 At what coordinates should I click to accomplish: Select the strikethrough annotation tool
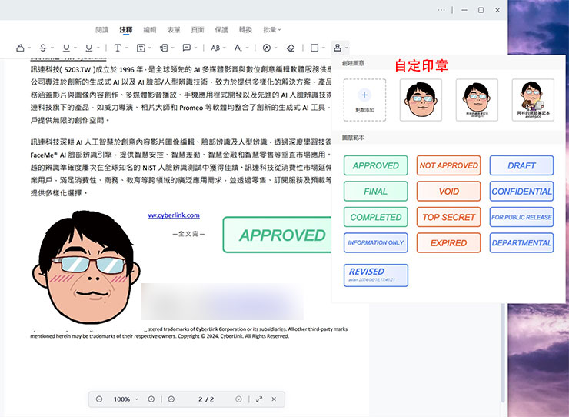pos(43,48)
